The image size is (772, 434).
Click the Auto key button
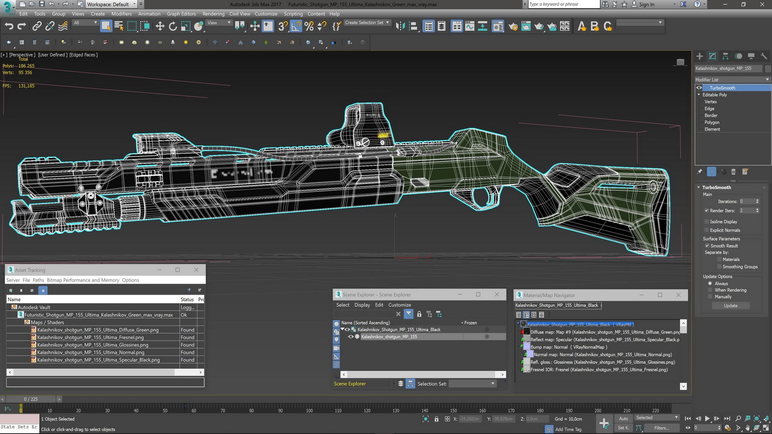click(x=624, y=419)
